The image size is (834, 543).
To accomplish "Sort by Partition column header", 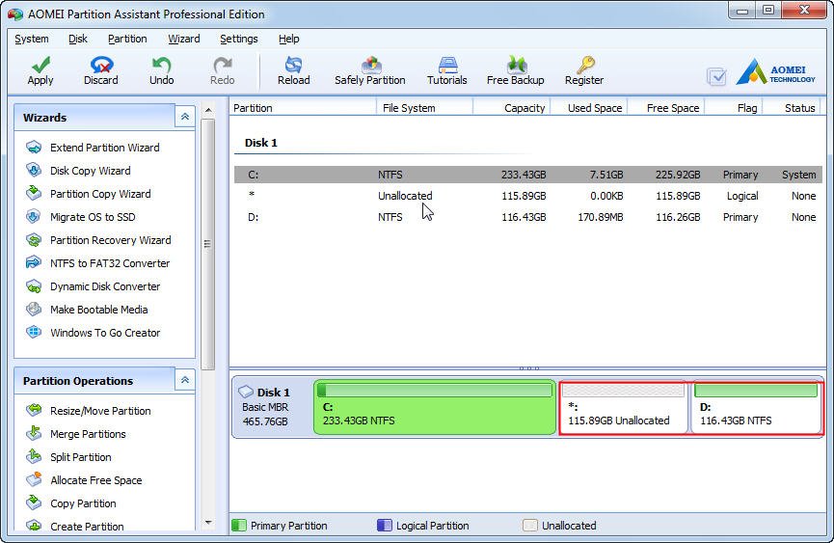I will [x=303, y=108].
